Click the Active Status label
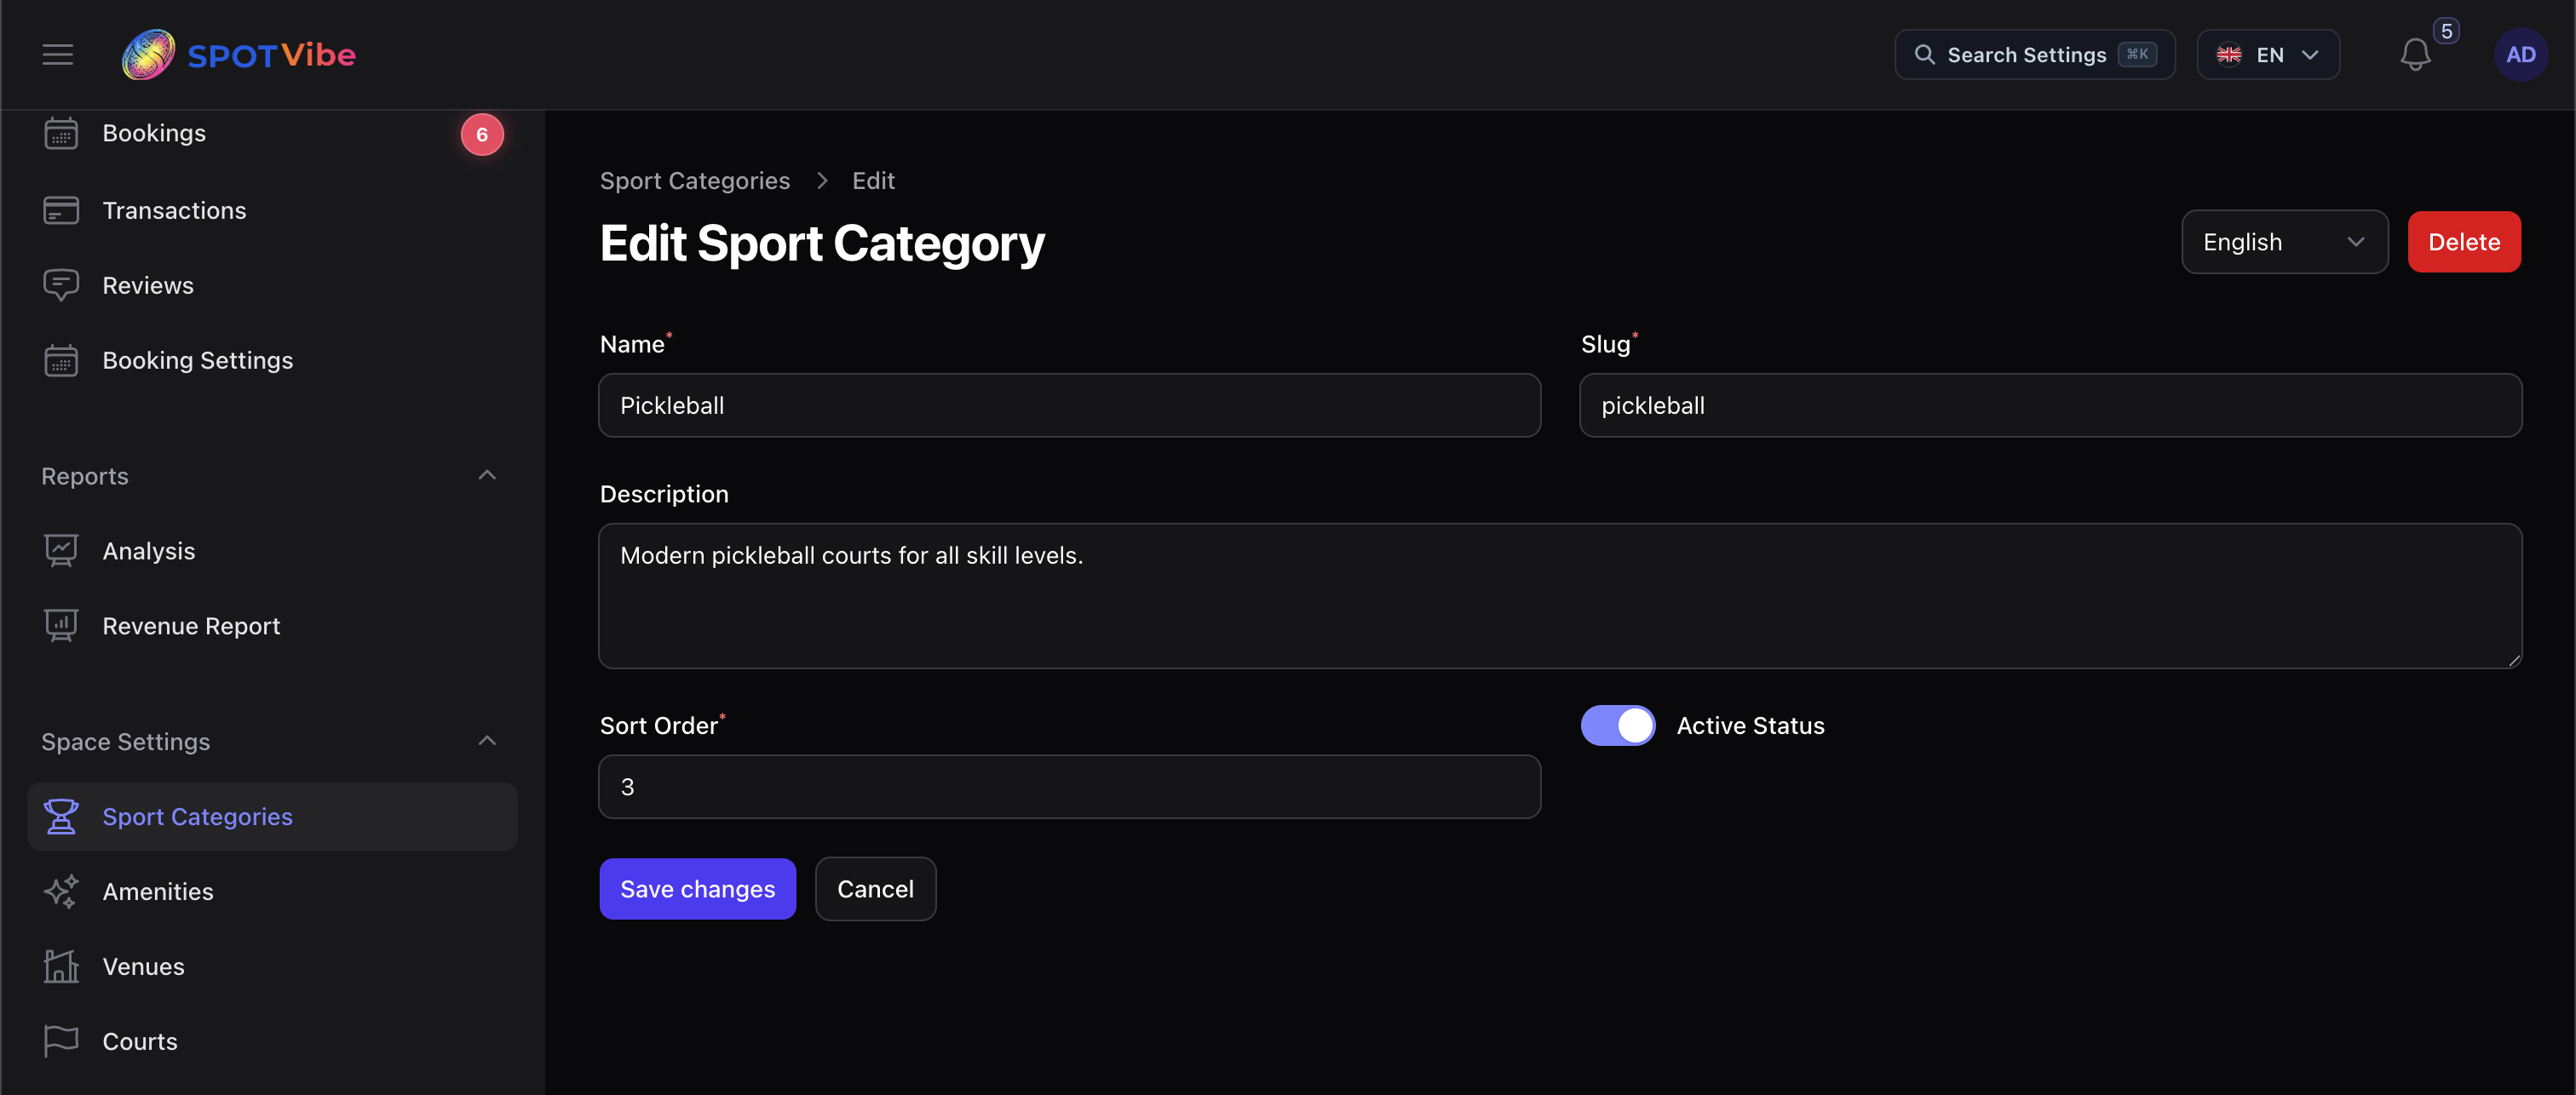Image resolution: width=2576 pixels, height=1095 pixels. click(1750, 725)
